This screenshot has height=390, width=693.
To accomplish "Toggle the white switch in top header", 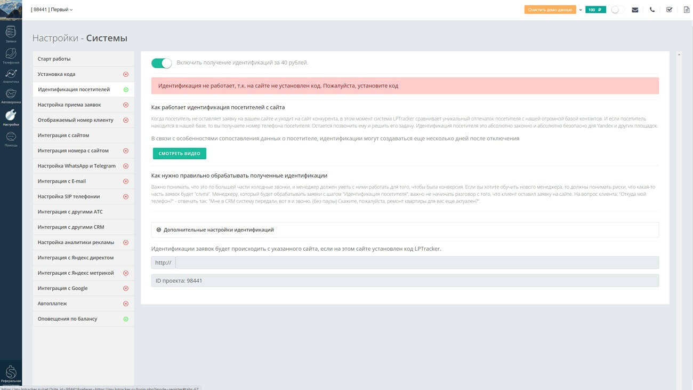I will click(x=617, y=10).
